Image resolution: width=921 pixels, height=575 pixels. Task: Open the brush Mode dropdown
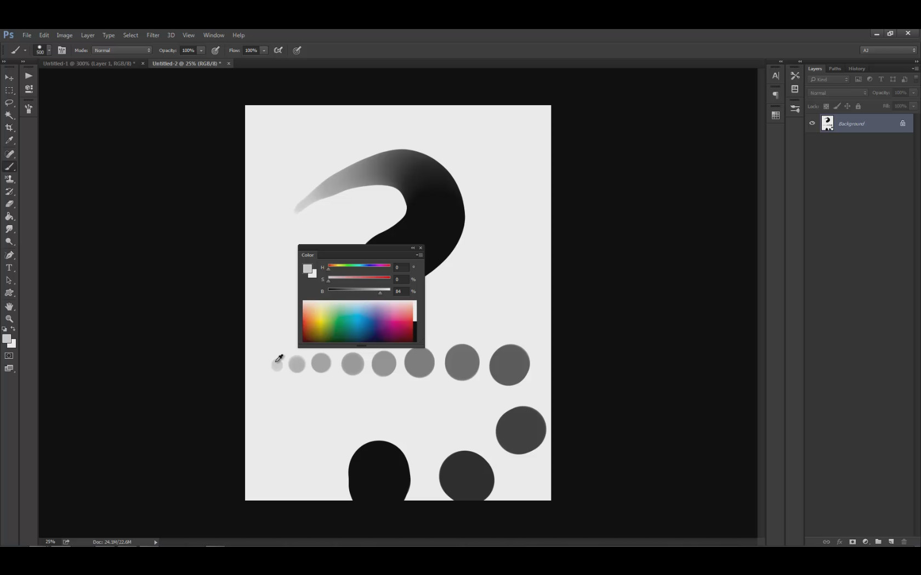click(122, 50)
